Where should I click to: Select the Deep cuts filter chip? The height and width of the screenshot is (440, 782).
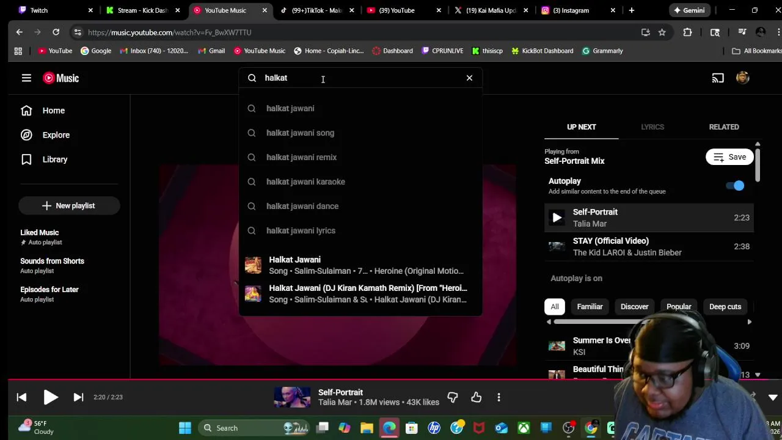click(x=725, y=307)
